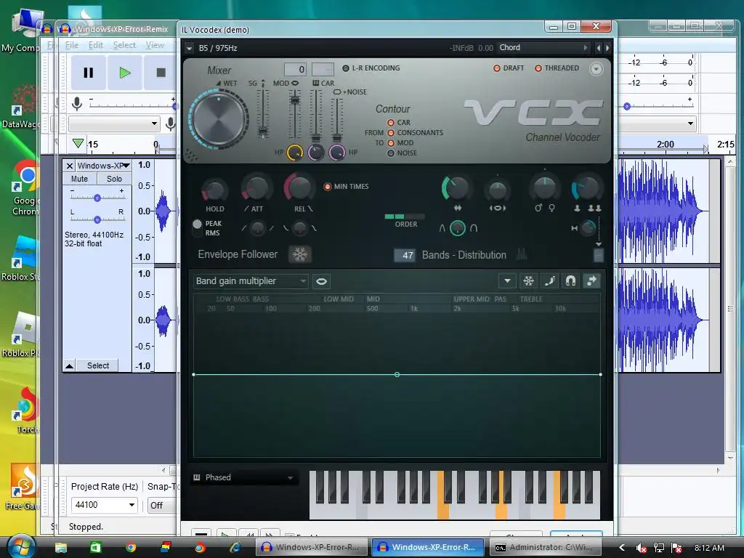Enable Contour NOISE light
This screenshot has width=744, height=558.
coord(391,153)
